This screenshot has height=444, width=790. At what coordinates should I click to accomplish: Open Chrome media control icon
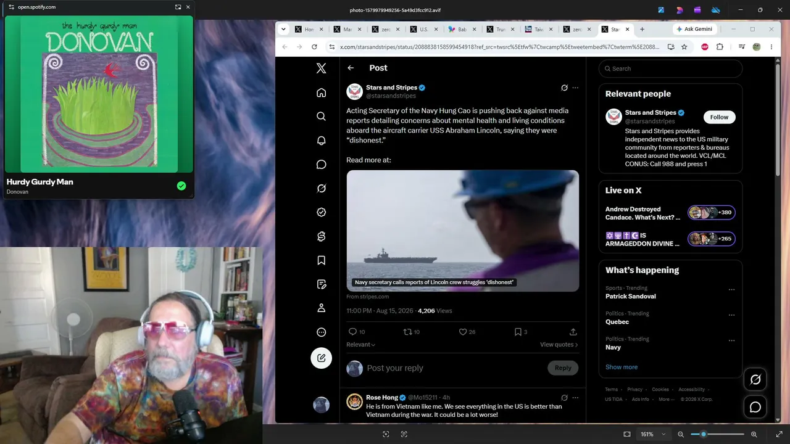click(x=741, y=47)
